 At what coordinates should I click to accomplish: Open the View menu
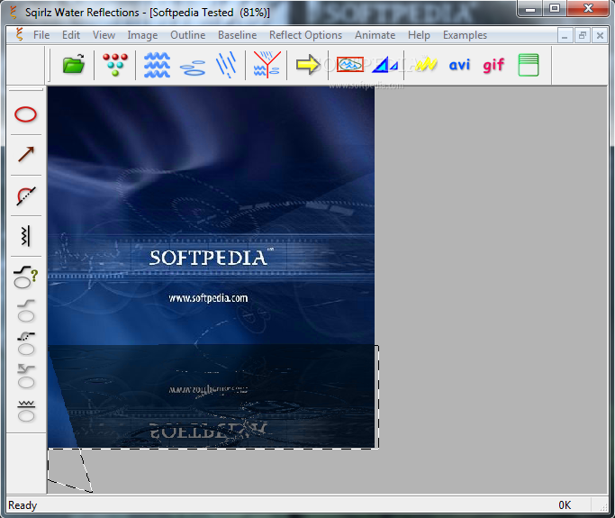click(104, 35)
